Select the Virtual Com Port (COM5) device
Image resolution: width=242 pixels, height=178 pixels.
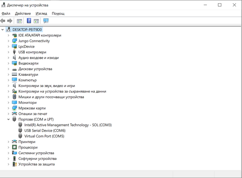click(44, 136)
